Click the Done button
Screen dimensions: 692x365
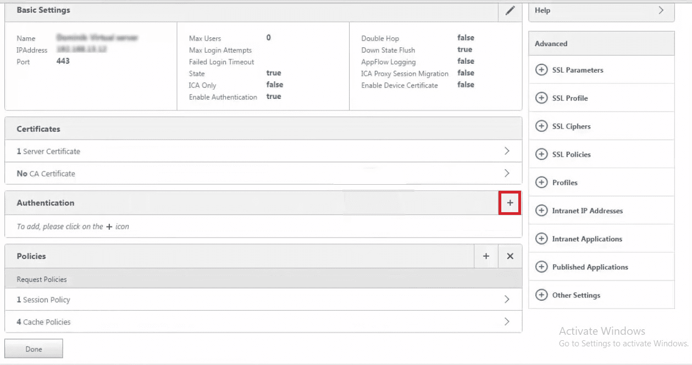click(x=34, y=348)
